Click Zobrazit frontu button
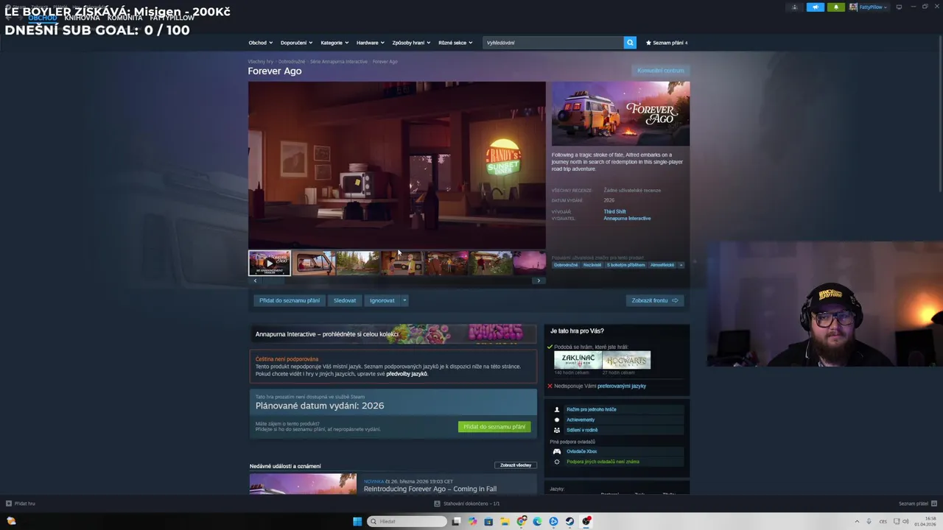The height and width of the screenshot is (530, 943). (x=655, y=300)
